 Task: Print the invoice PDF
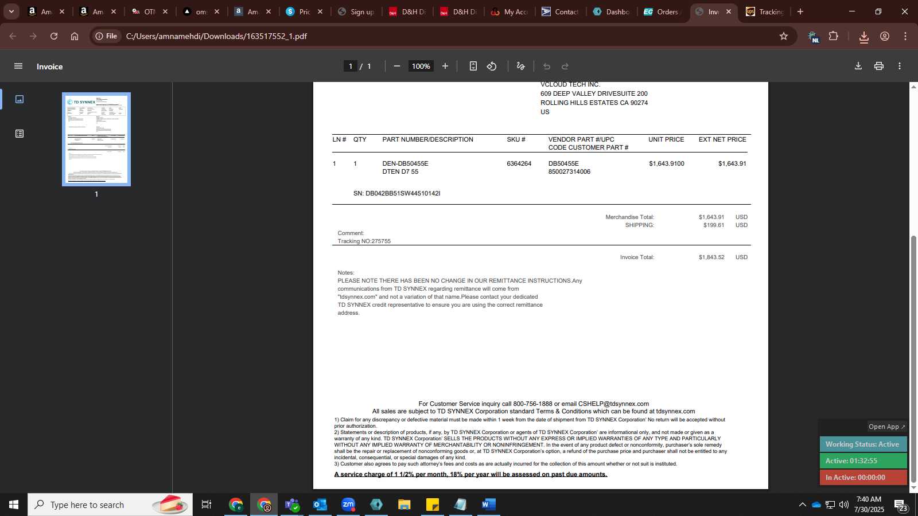(879, 66)
